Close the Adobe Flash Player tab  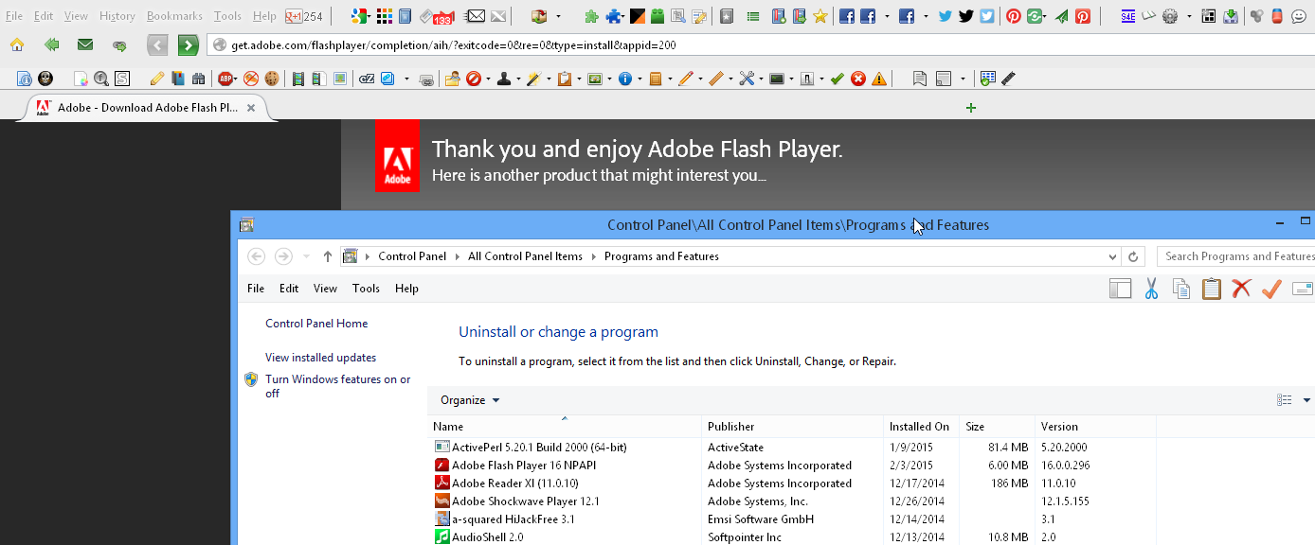pyautogui.click(x=251, y=108)
